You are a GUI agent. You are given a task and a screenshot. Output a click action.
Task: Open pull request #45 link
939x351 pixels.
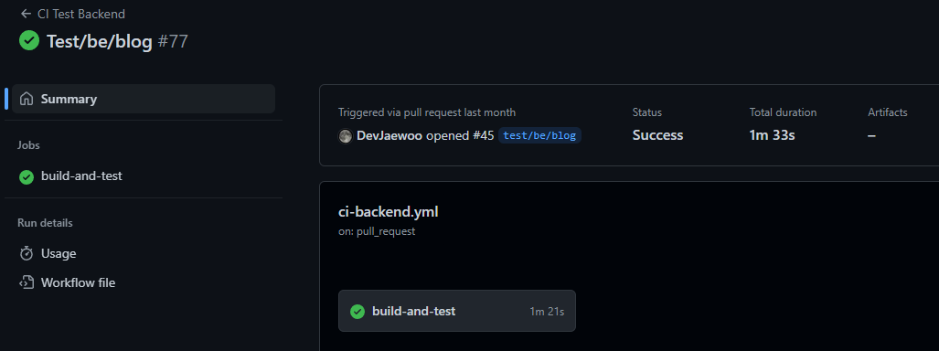click(483, 136)
